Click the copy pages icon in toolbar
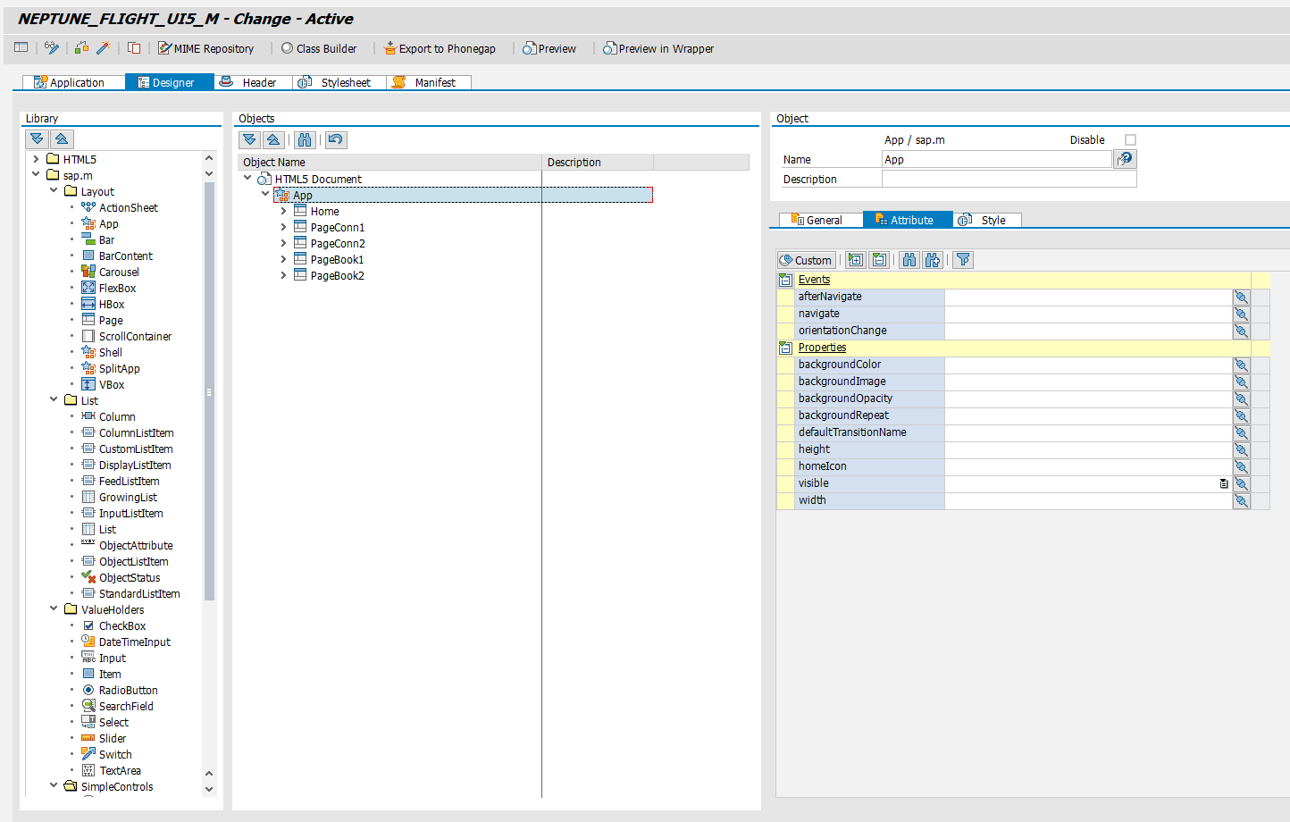The image size is (1290, 822). point(134,48)
